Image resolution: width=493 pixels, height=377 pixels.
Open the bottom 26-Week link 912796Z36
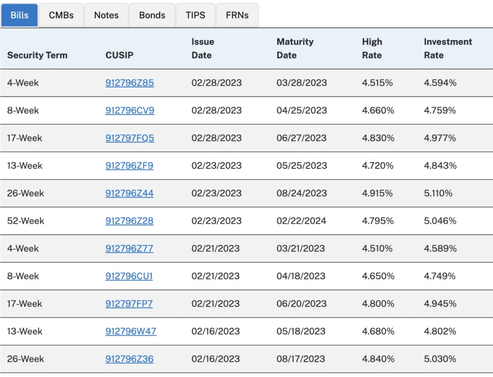[x=129, y=359]
